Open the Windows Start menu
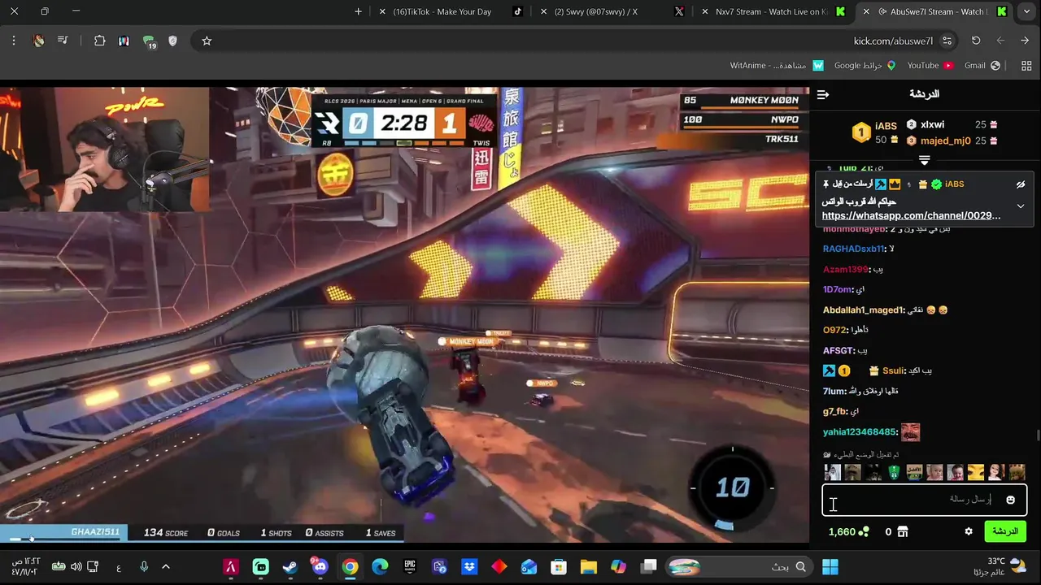Viewport: 1041px width, 585px height. (x=830, y=566)
